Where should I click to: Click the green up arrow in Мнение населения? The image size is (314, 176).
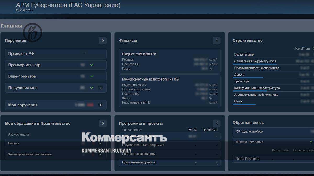[x=311, y=142]
